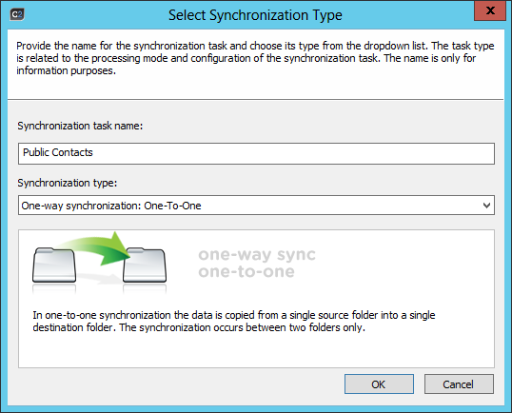Viewport: 512px width, 413px height.
Task: Click the one-to-one synchronization description text
Action: tap(234, 322)
